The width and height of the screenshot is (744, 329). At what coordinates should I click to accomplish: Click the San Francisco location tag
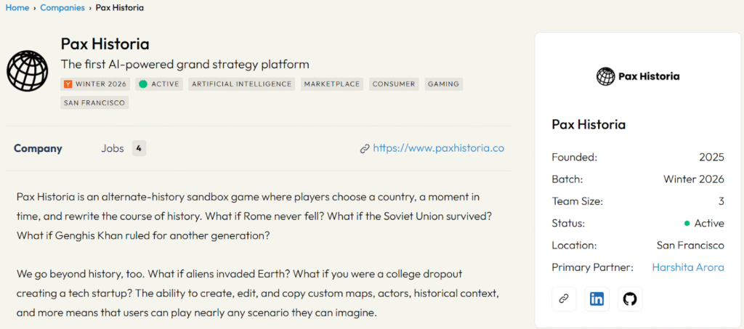point(95,103)
